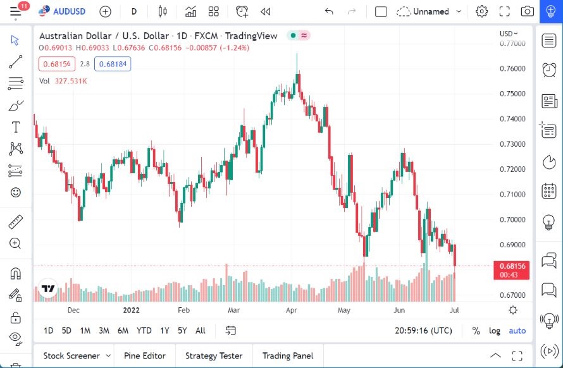
Task: Open the Emoji drawing tool
Action: 15,192
